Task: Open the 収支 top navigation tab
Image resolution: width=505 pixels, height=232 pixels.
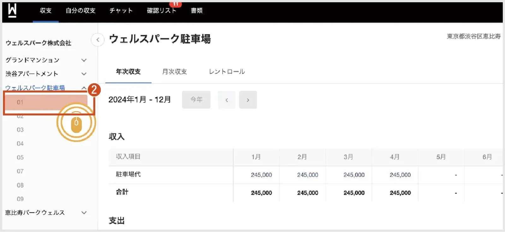Action: (46, 11)
